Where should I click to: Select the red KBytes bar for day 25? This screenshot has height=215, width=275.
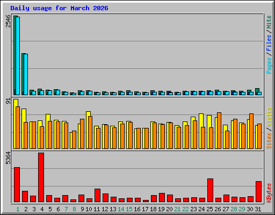click(210, 190)
